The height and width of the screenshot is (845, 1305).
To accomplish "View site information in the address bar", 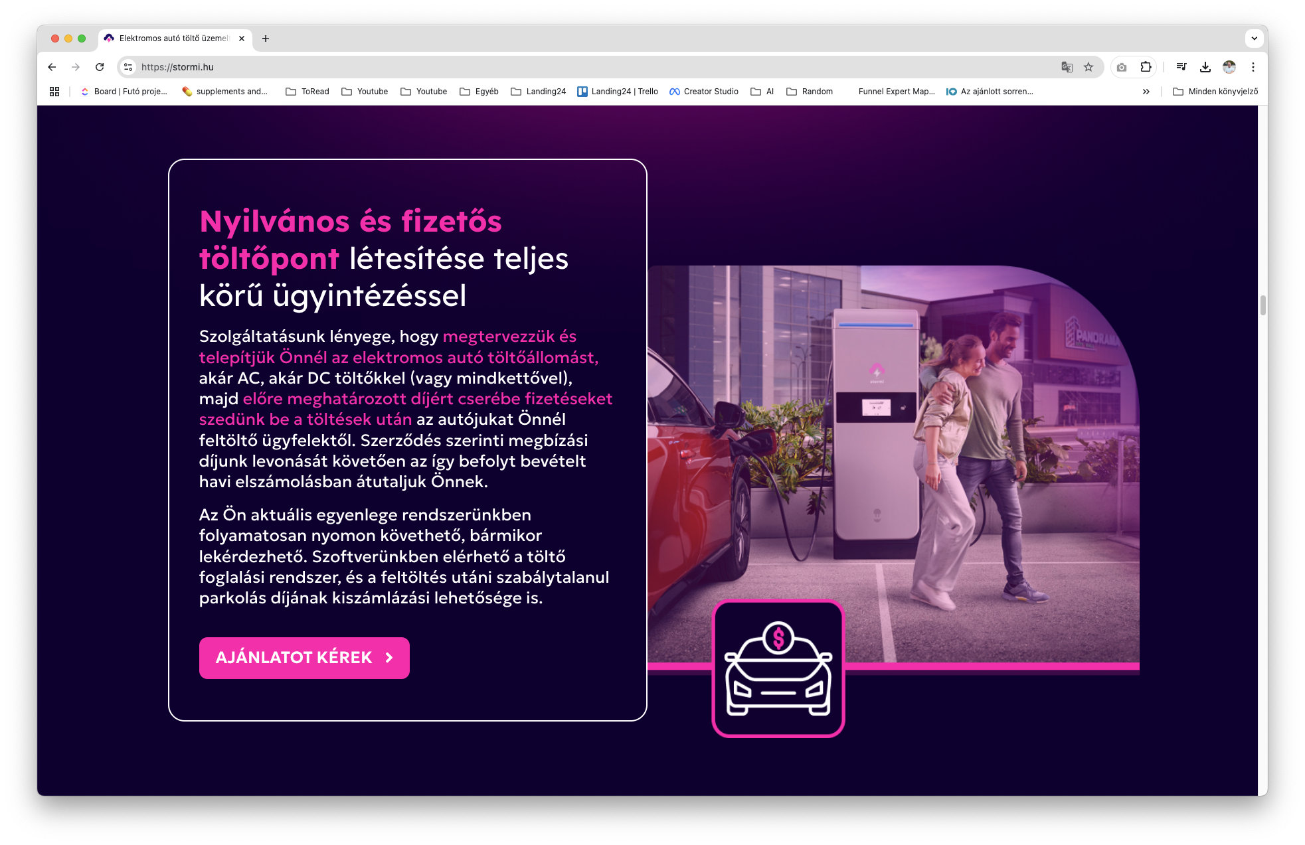I will click(127, 67).
